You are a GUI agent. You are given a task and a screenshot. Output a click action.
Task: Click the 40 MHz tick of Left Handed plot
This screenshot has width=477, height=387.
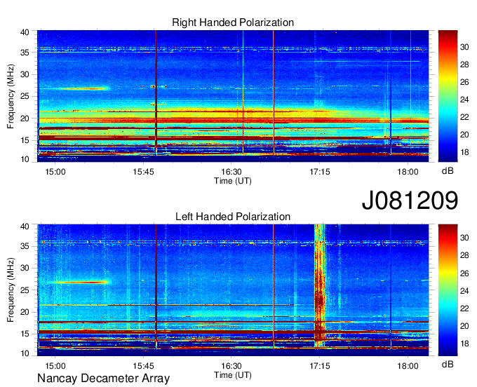[x=25, y=226]
